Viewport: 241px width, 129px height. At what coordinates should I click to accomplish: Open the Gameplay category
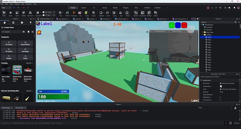click(x=25, y=50)
